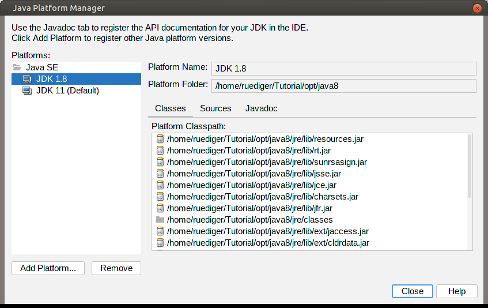Select the jsse.jar classpath entry
The height and width of the screenshot is (308, 488).
[x=254, y=174]
